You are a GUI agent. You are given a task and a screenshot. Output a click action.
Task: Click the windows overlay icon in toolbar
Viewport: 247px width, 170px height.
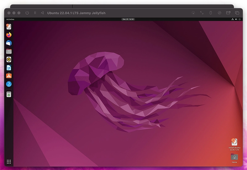237,13
